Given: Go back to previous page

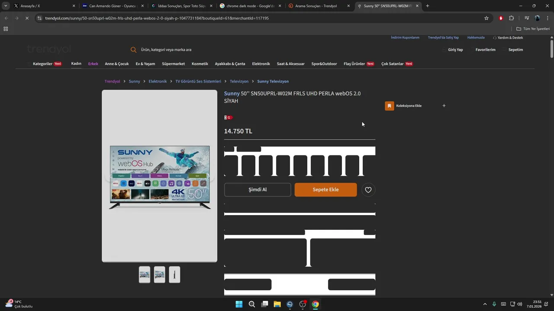Looking at the screenshot, I should [6, 18].
